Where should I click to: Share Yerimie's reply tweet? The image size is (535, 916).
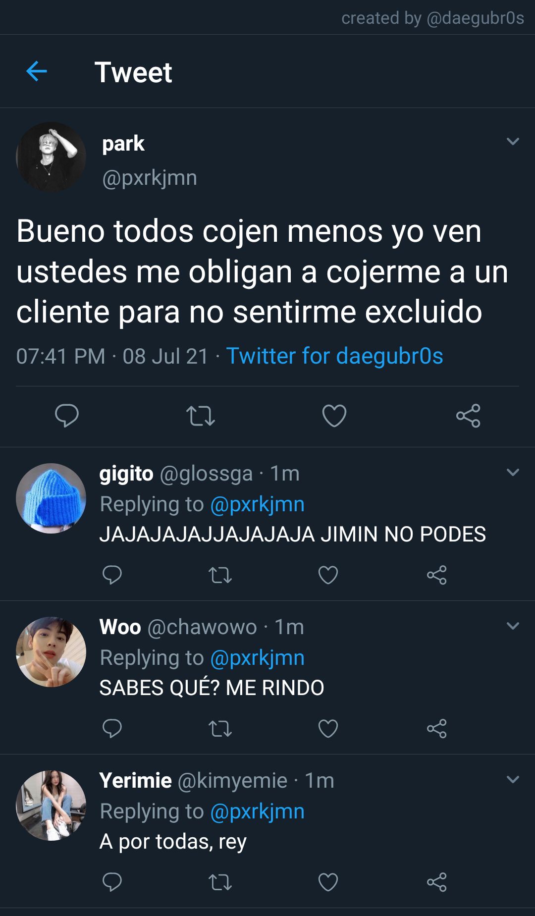[x=437, y=882]
